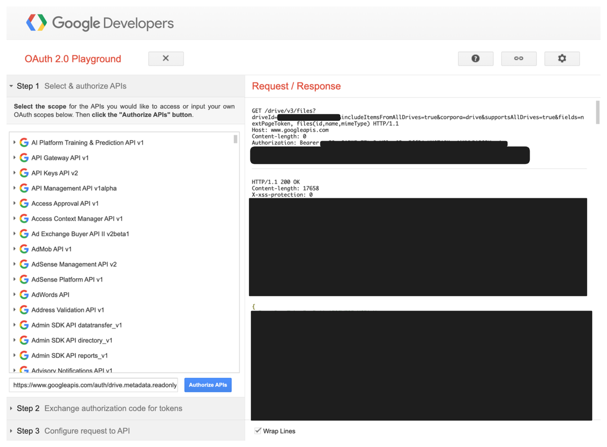
Task: Click Google icon next to AI Platform Training & Prediction API
Action: (24, 143)
